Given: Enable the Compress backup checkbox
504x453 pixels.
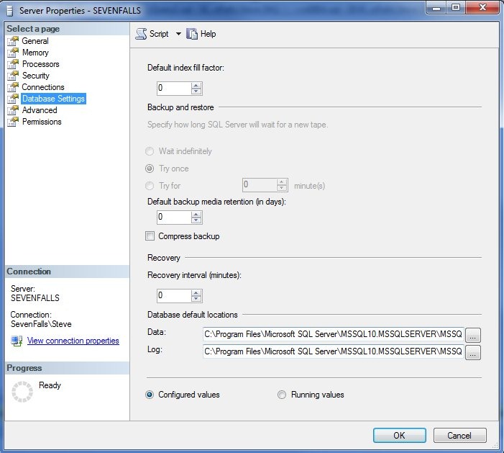Looking at the screenshot, I should click(x=150, y=236).
